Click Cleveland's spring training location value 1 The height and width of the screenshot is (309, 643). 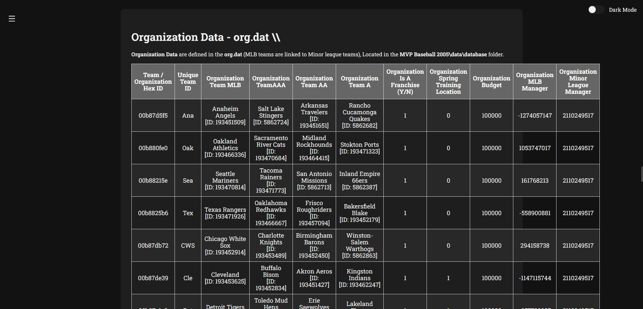(x=448, y=278)
